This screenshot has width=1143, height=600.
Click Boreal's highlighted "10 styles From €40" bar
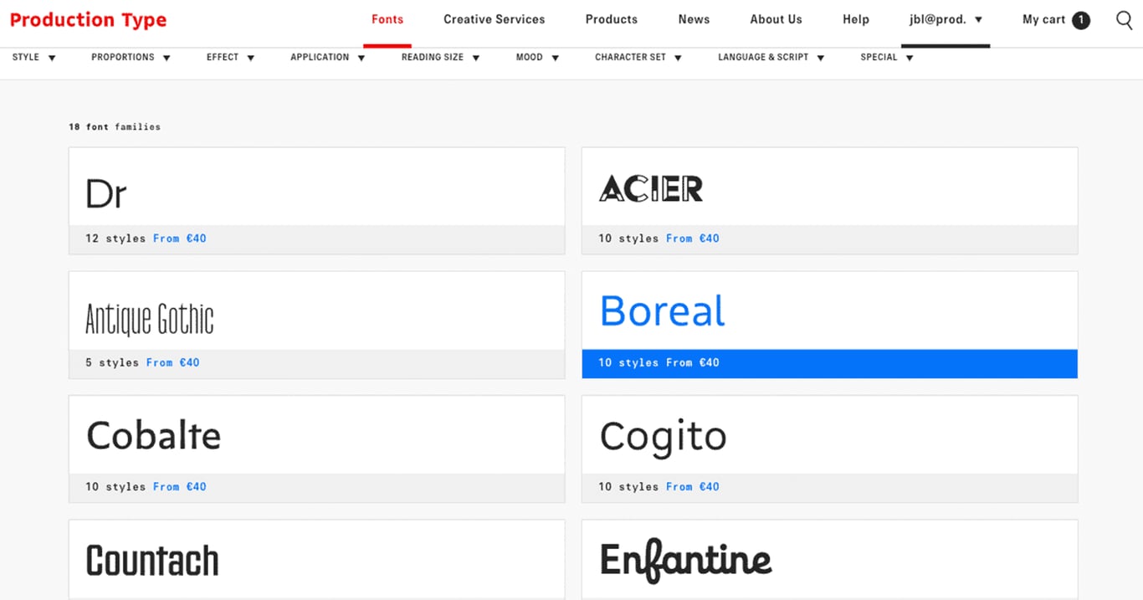829,363
